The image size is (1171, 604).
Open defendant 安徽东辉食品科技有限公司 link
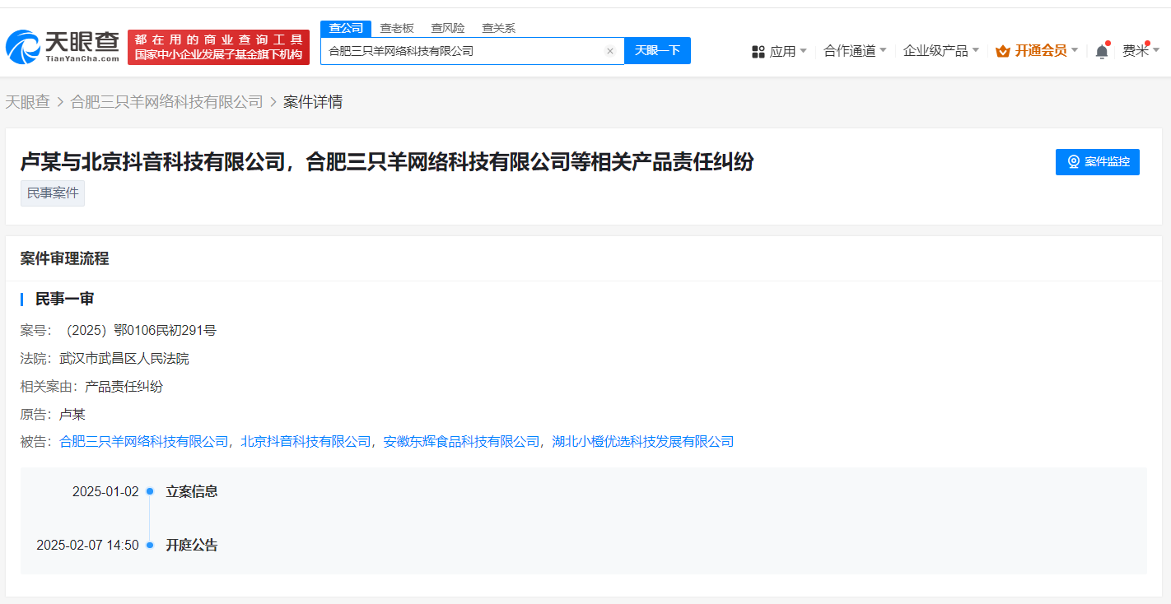[462, 442]
